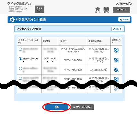Click the 受信レベル column header

click(x=116, y=41)
